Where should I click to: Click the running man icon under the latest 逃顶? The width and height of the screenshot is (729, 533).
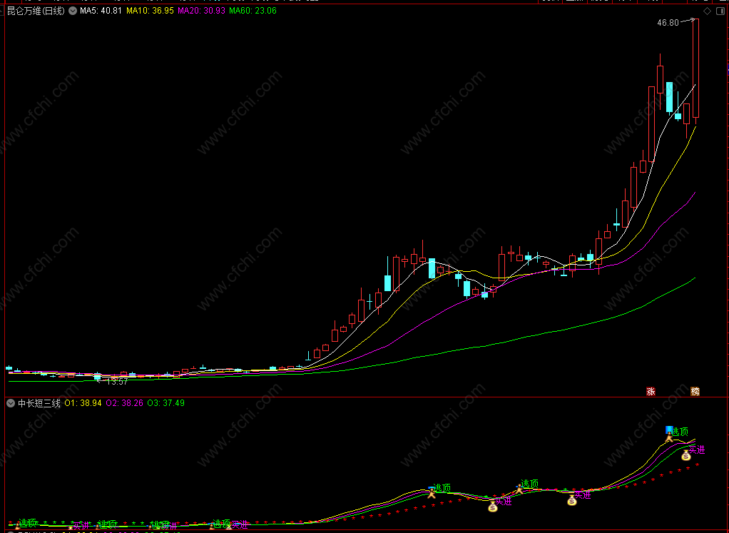pyautogui.click(x=669, y=437)
